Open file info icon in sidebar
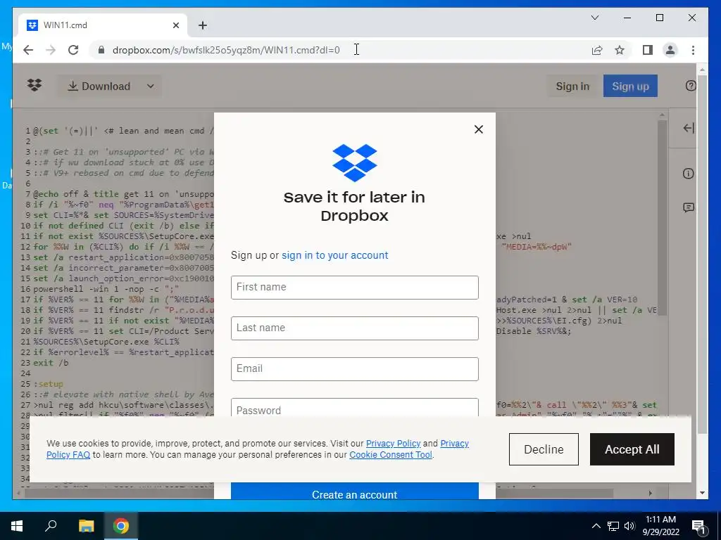The height and width of the screenshot is (540, 721). coord(689,174)
